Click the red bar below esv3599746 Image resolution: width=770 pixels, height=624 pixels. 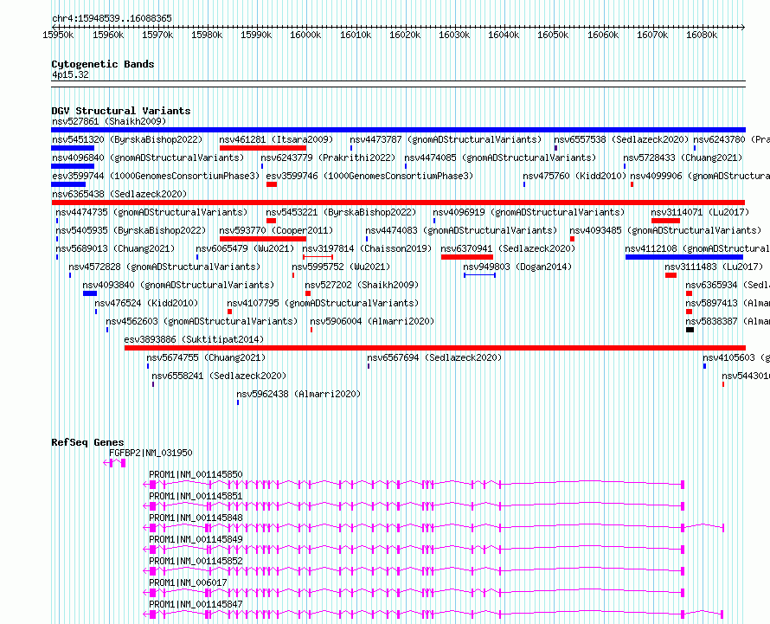point(272,184)
